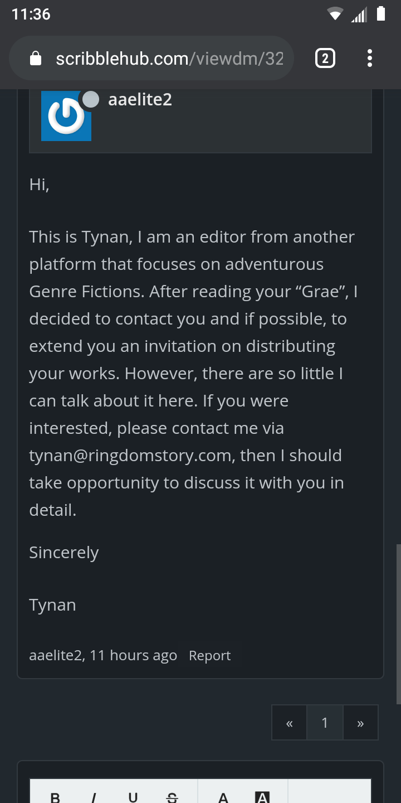Toggle strikethrough formatting in editor
The image size is (401, 803).
[x=172, y=797]
